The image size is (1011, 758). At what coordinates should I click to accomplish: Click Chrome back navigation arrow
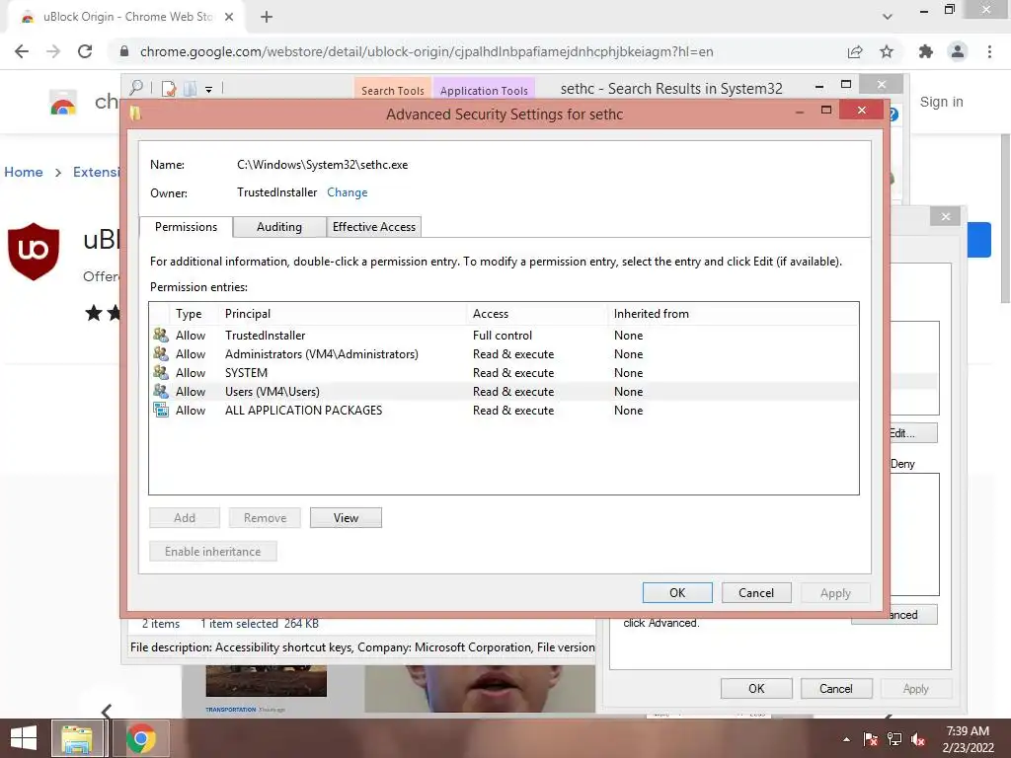(22, 51)
